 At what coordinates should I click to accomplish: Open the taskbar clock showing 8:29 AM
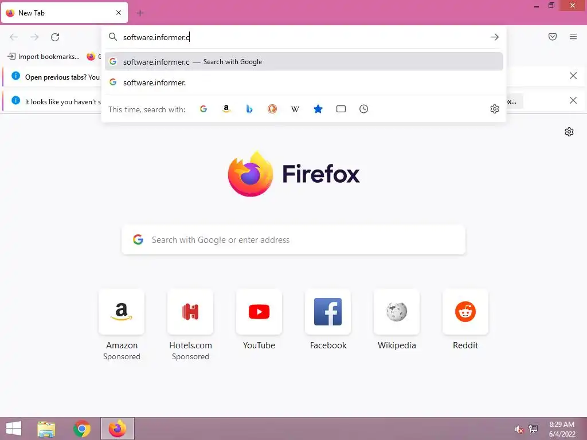pyautogui.click(x=562, y=429)
